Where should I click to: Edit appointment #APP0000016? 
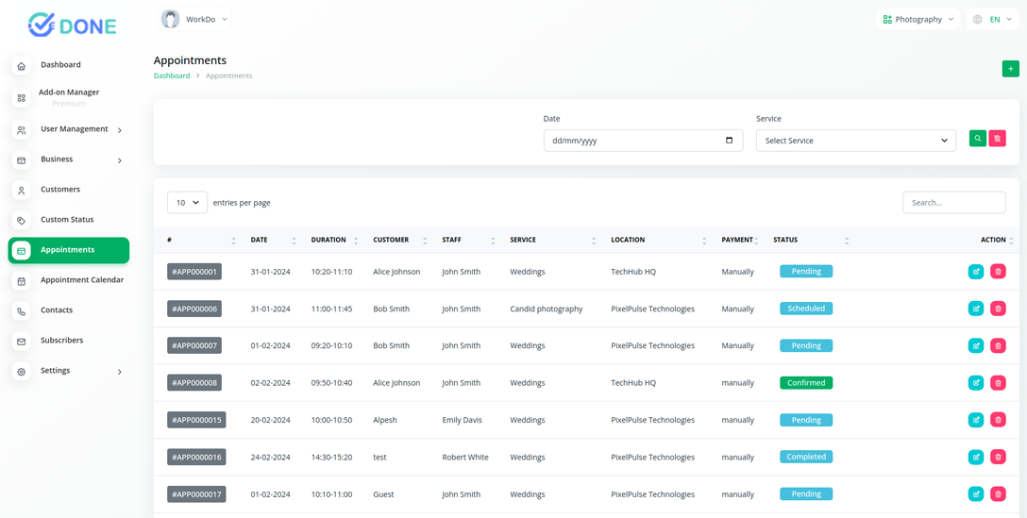[x=976, y=457]
